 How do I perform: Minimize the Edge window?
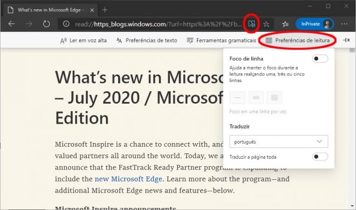[x=310, y=6]
